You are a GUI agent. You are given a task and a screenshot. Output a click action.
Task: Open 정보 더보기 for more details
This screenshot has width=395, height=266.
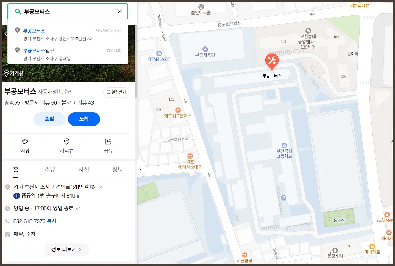point(66,250)
